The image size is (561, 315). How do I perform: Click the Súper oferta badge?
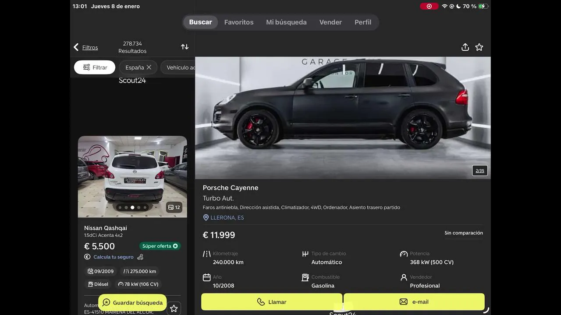tap(160, 246)
